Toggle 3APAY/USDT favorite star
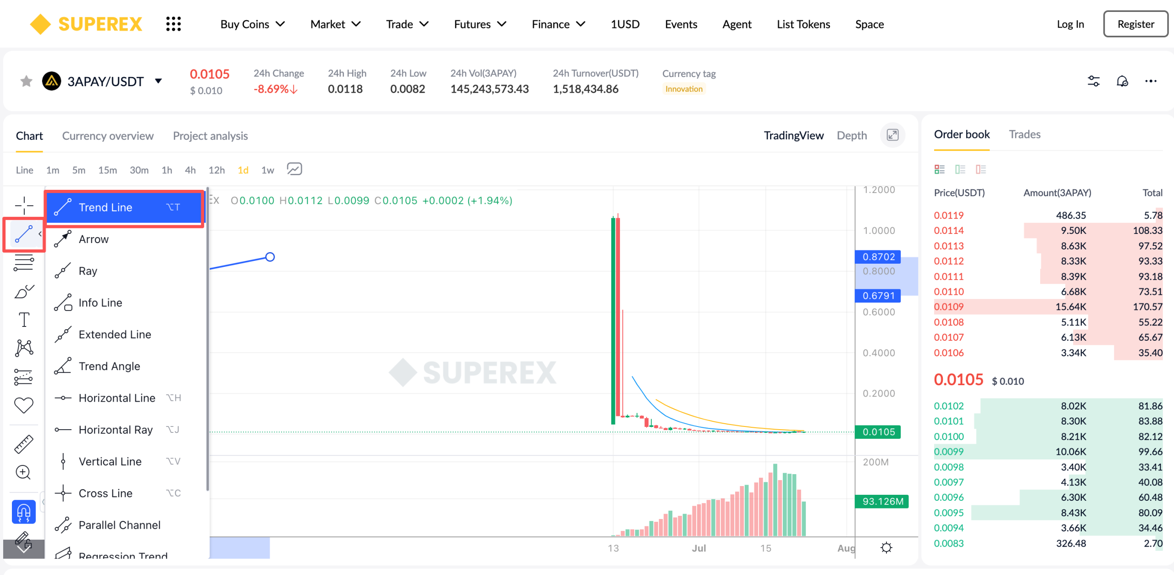The image size is (1174, 575). click(x=26, y=81)
